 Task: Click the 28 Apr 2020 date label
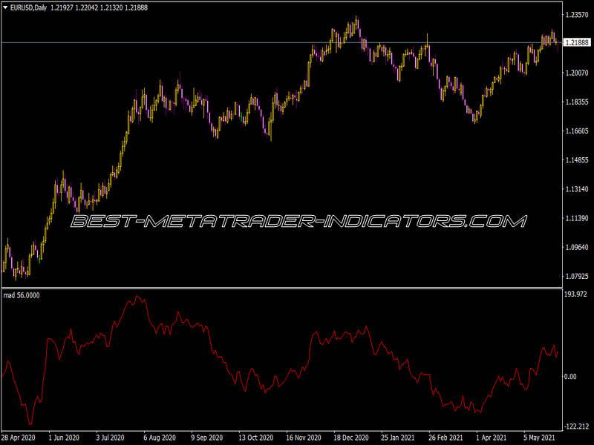[18, 438]
